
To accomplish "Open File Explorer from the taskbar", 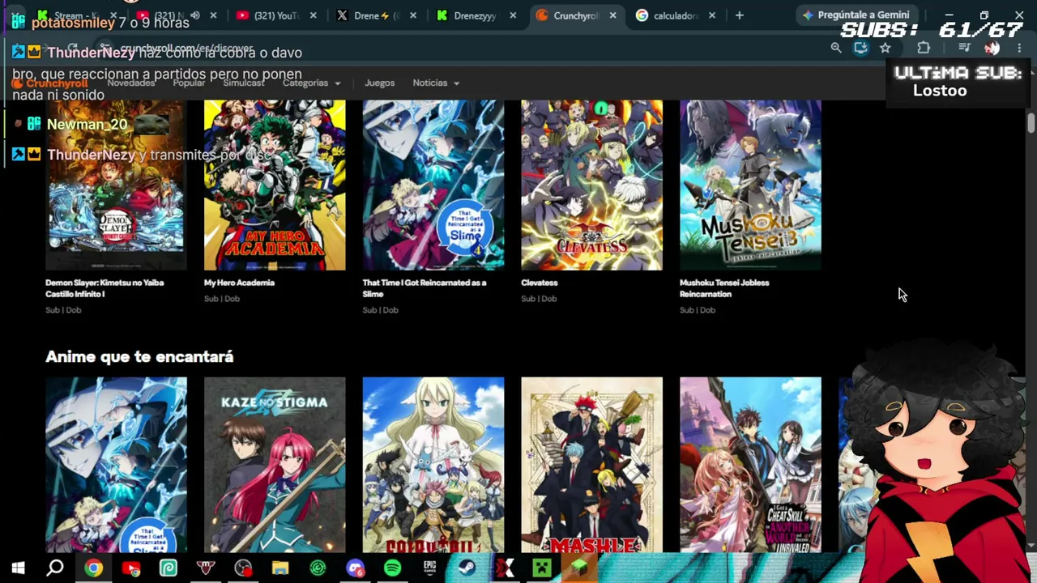I will (280, 568).
